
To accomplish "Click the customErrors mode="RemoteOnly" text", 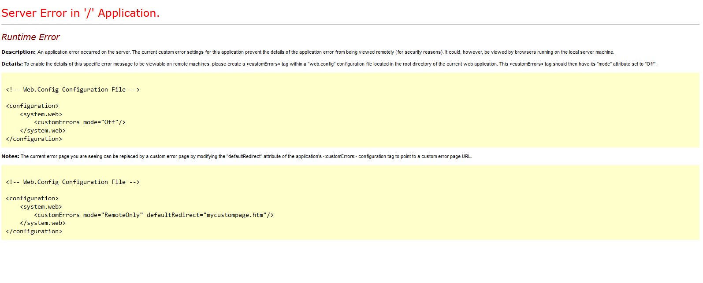I will (89, 215).
